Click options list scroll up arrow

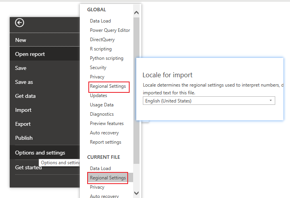(x=136, y=12)
